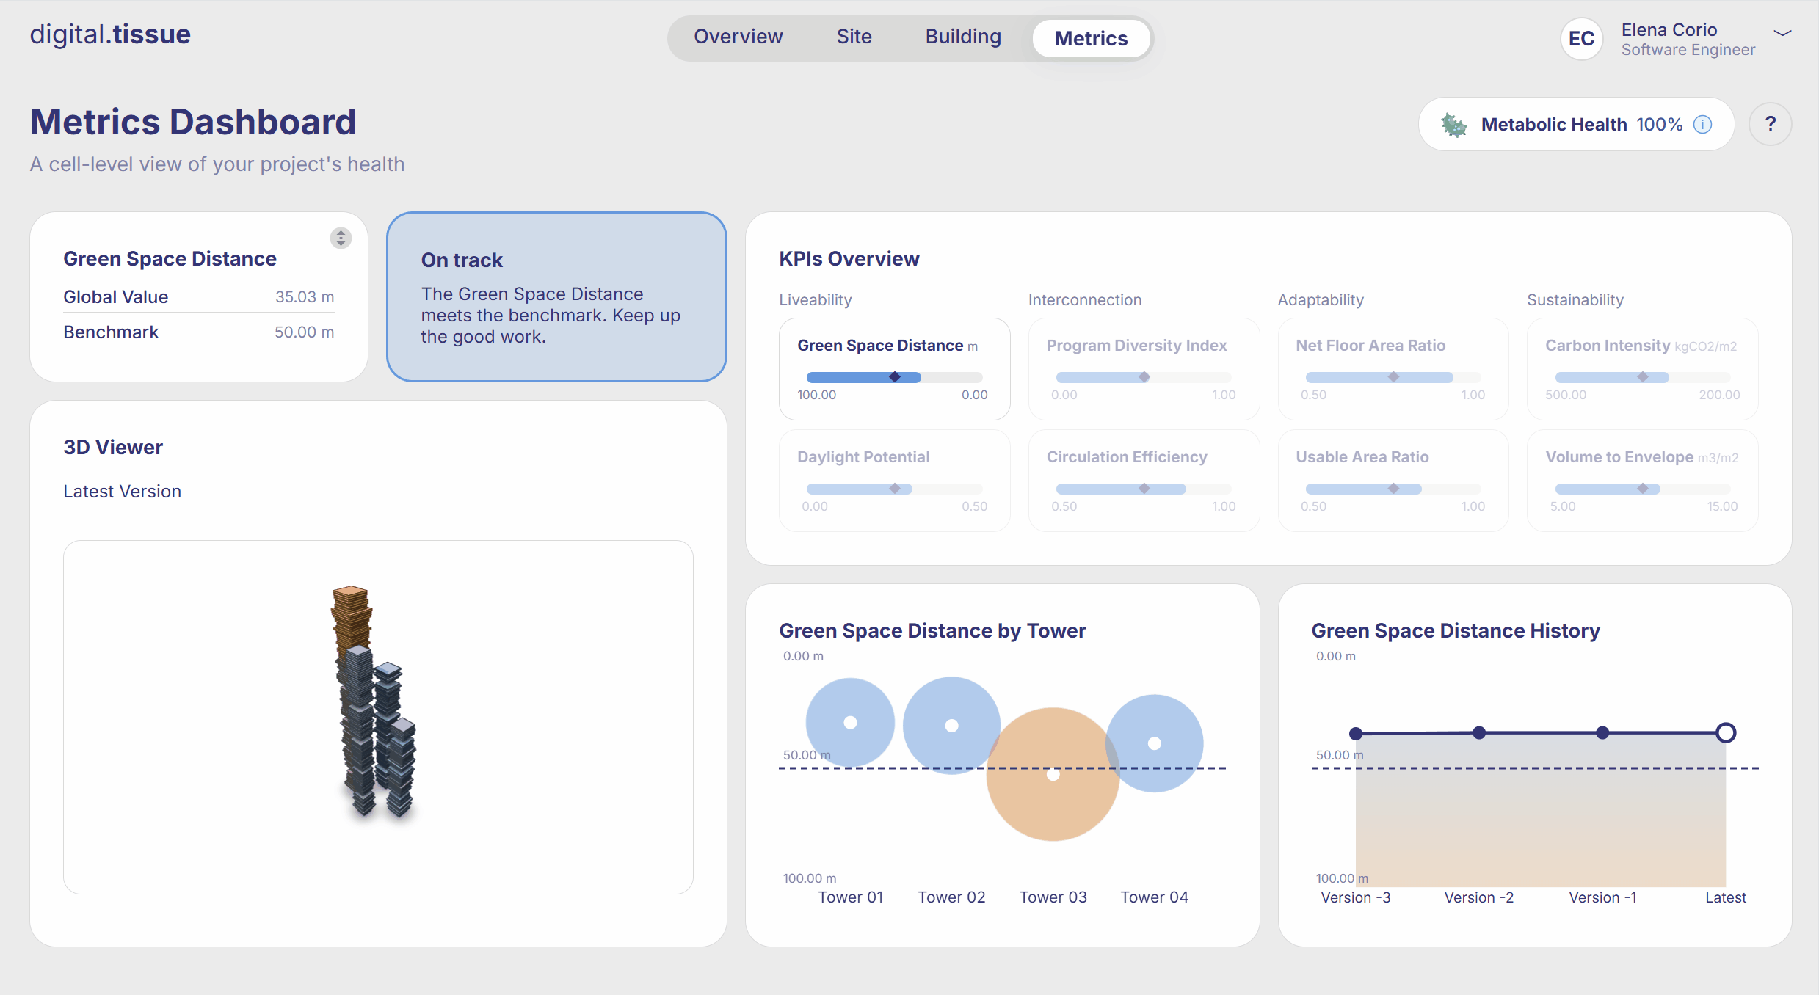Open the Building tab

[x=963, y=37]
